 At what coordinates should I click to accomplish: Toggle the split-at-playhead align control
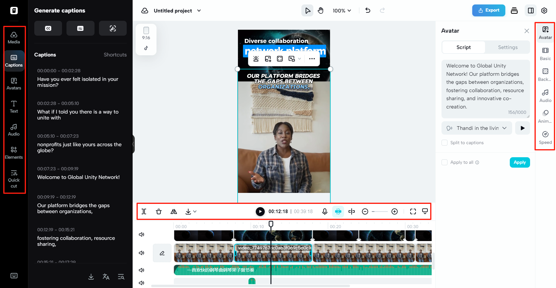[x=351, y=211]
